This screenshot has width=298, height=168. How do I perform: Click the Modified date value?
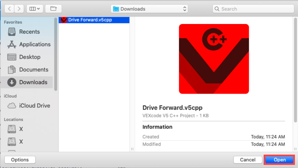268,144
